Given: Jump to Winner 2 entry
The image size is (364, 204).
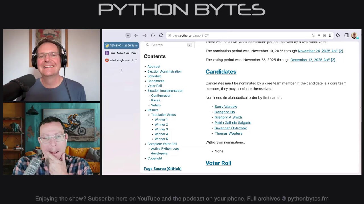Looking at the screenshot, I should (161, 124).
